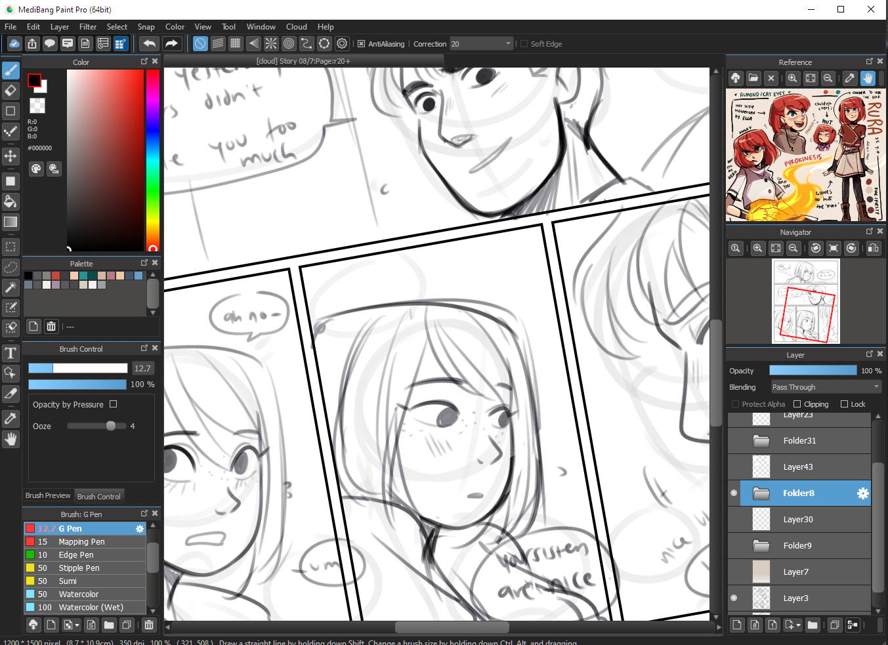The width and height of the screenshot is (888, 645).
Task: Click the Undo arrow in the toolbar
Action: coord(150,44)
